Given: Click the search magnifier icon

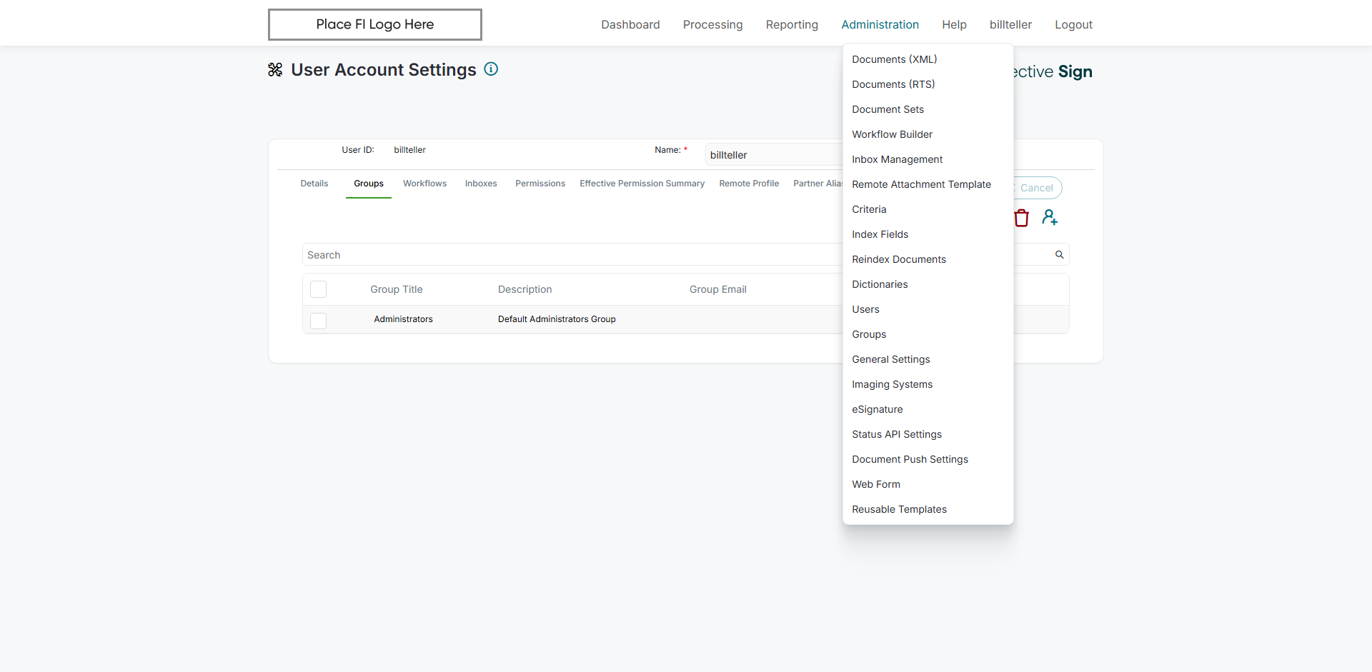Looking at the screenshot, I should (1060, 255).
